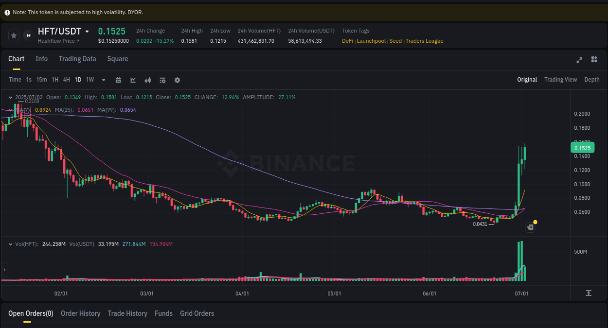Toggle the HFT/USDT favorite star

coord(14,35)
